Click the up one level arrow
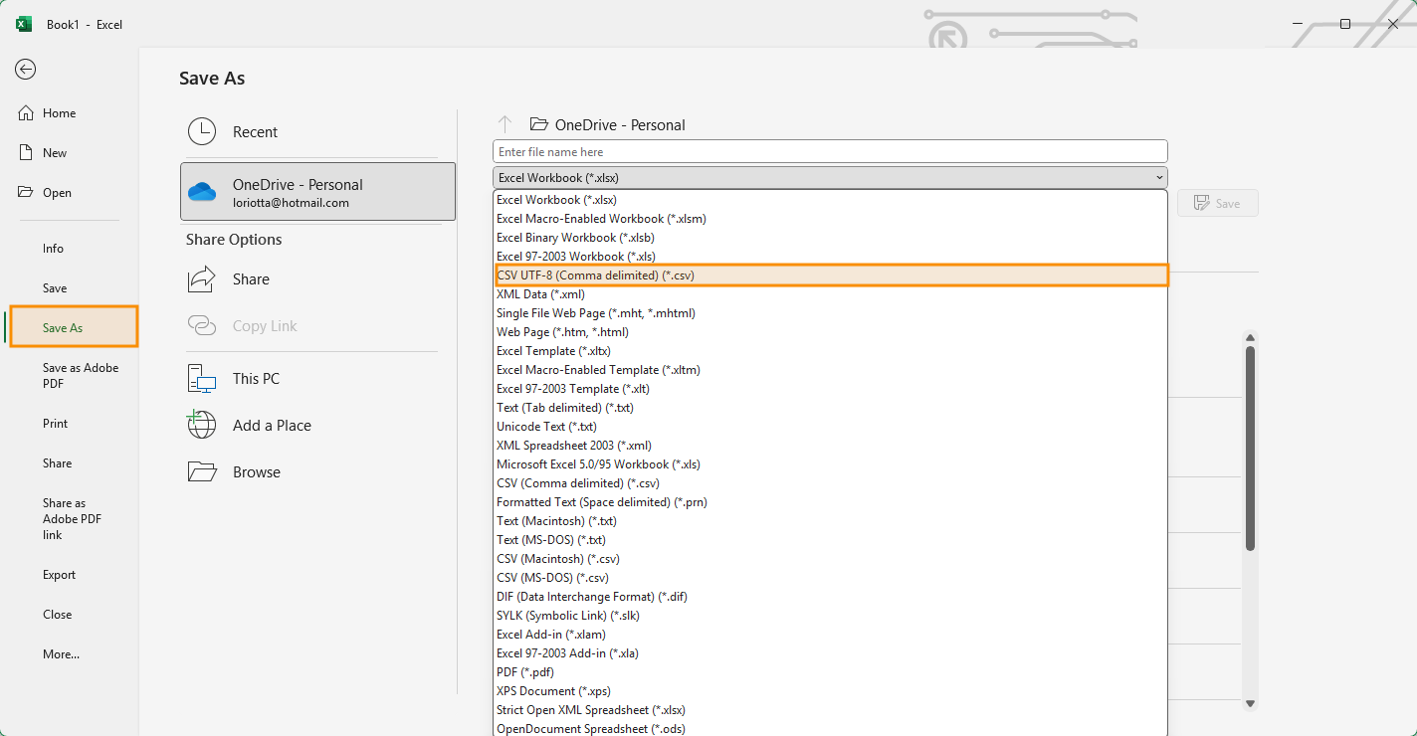This screenshot has width=1417, height=736. click(x=505, y=124)
